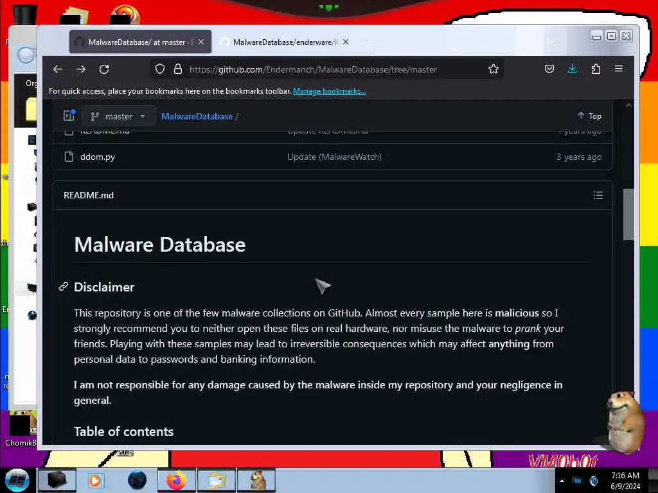Open the README outline list icon

(598, 195)
